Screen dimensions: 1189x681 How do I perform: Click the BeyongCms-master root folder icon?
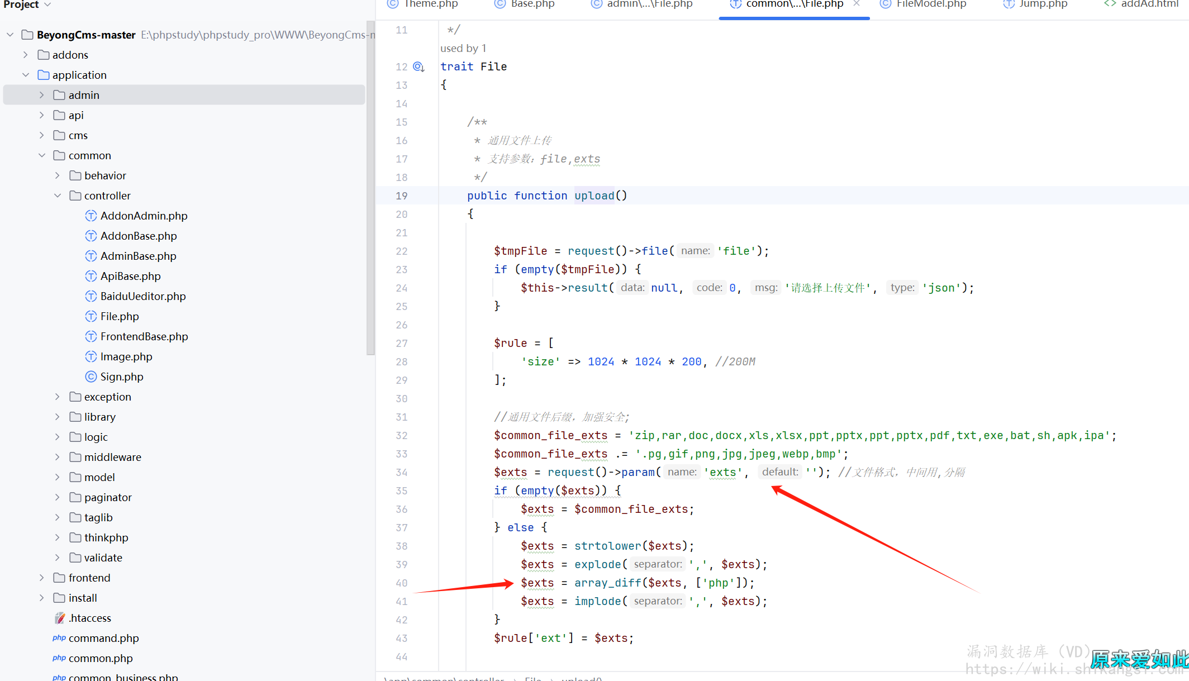click(x=27, y=35)
